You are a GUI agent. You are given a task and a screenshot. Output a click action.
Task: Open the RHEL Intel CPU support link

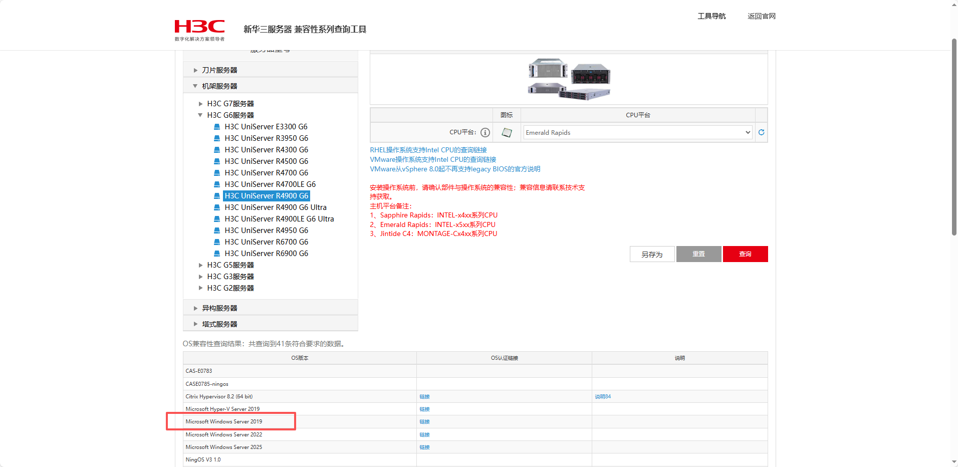pyautogui.click(x=428, y=150)
